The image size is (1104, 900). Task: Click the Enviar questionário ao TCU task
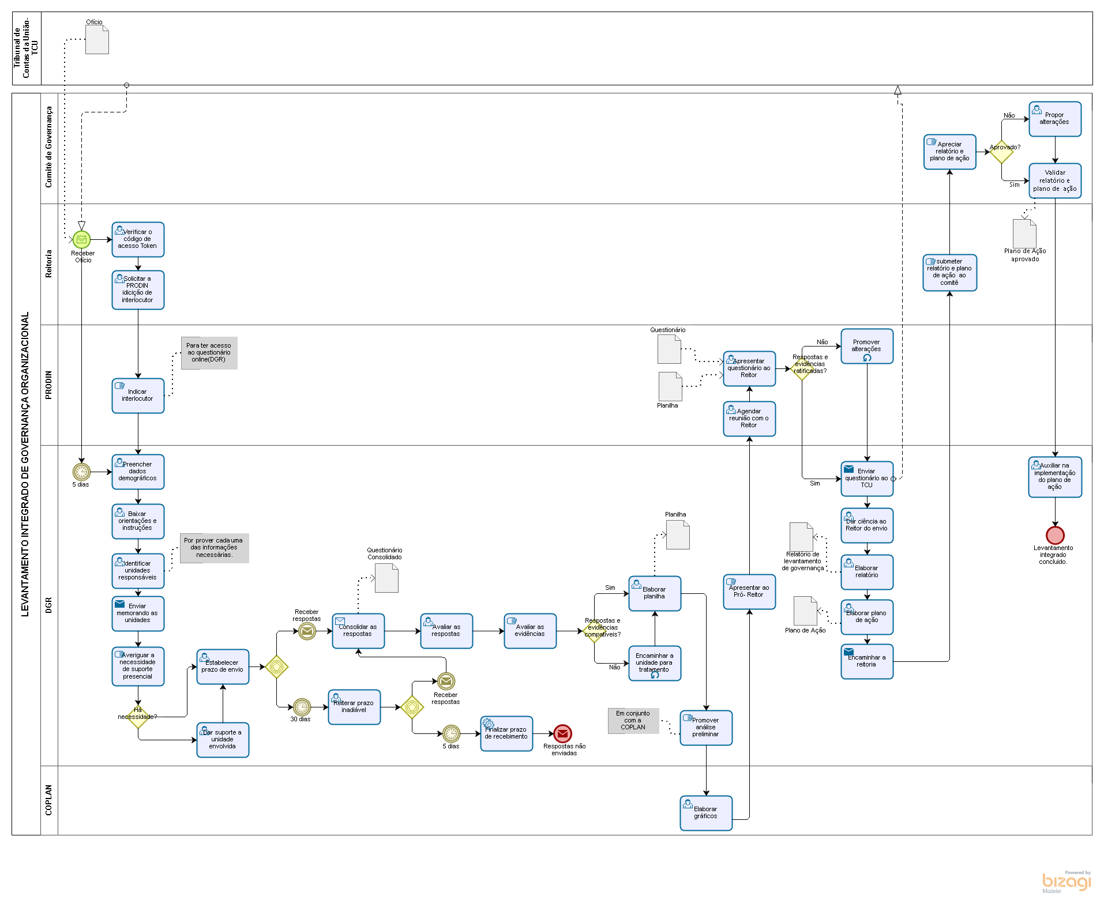click(866, 479)
